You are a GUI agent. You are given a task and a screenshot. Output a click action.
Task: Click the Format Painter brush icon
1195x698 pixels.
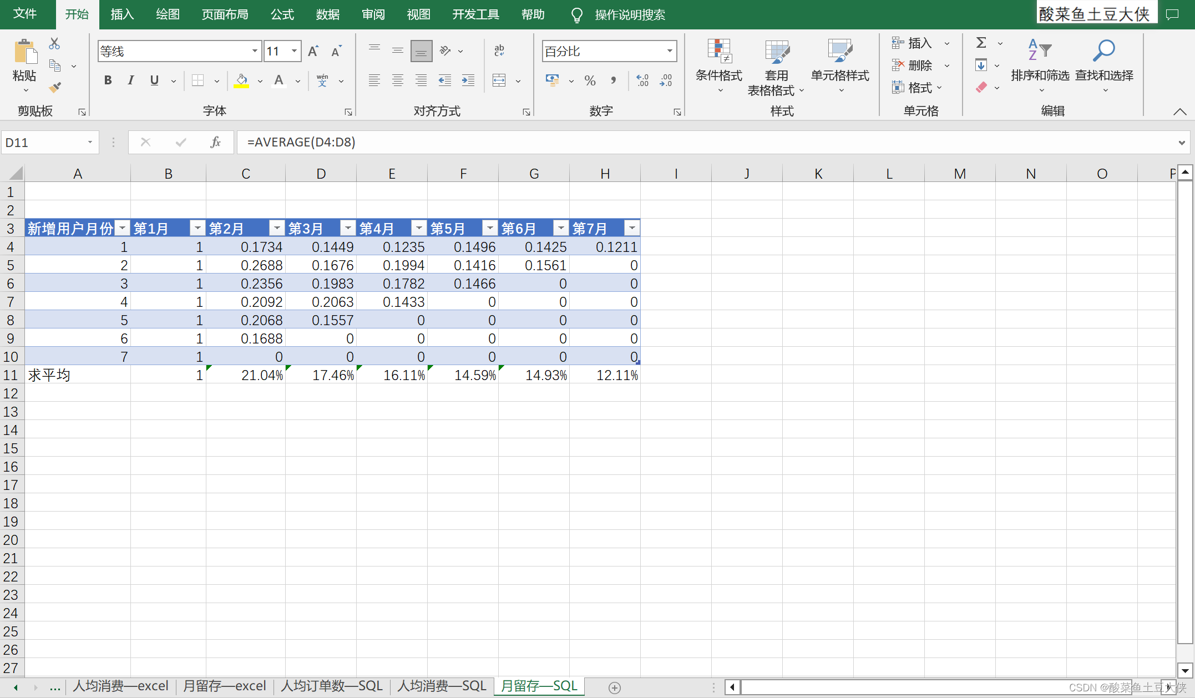coord(54,87)
